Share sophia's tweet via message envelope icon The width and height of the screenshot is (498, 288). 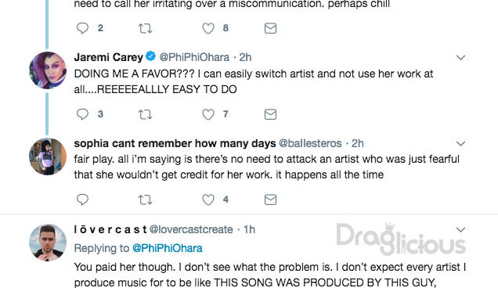pos(270,200)
